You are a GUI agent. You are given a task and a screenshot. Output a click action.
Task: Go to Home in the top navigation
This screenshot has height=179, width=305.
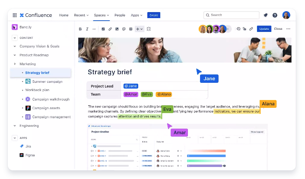pos(64,15)
